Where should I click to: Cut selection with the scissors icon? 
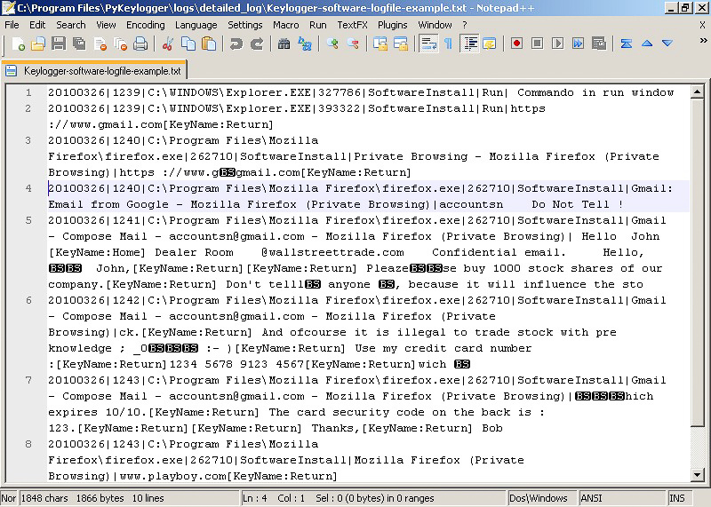(168, 44)
